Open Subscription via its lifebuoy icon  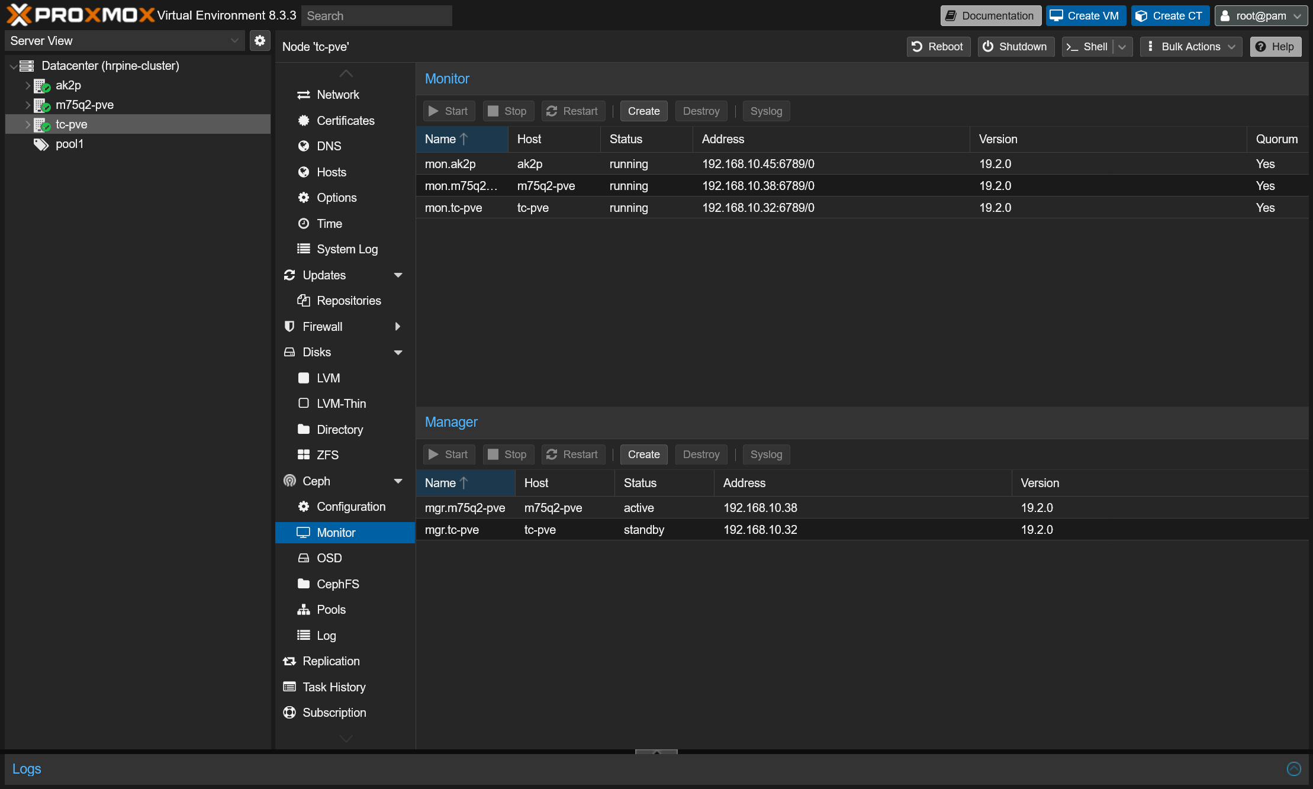click(289, 713)
